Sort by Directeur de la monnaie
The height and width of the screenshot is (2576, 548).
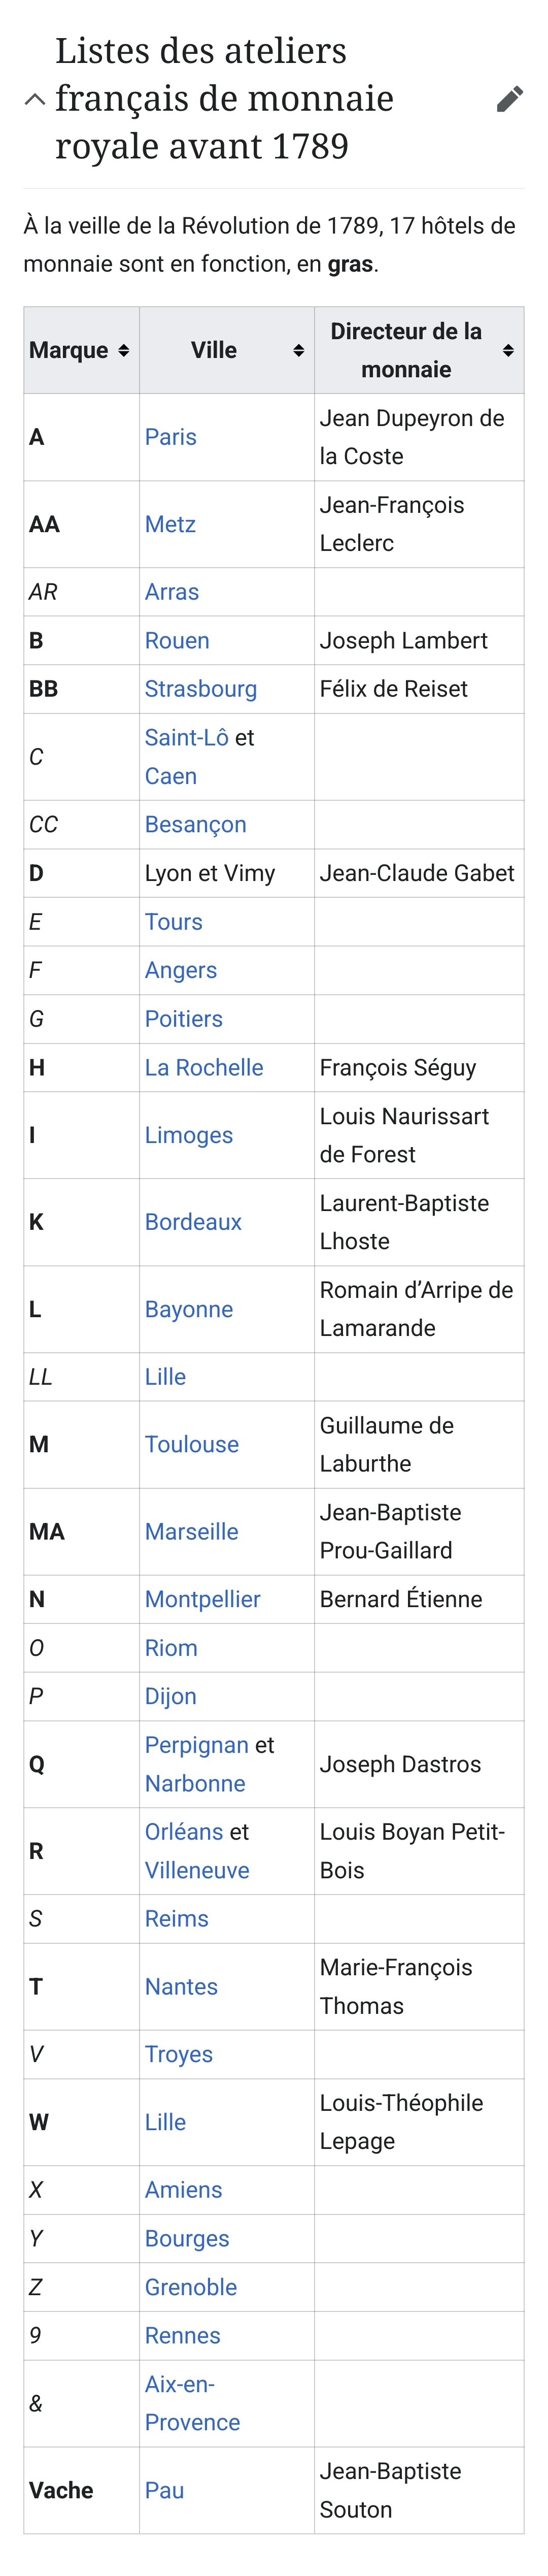point(508,350)
